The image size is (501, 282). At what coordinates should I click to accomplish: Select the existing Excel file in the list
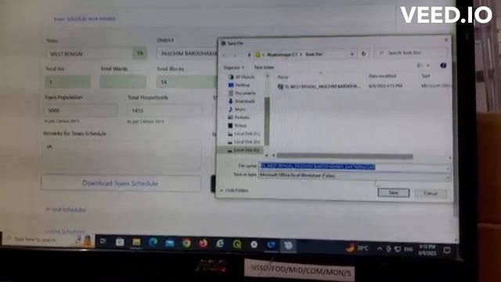[319, 86]
